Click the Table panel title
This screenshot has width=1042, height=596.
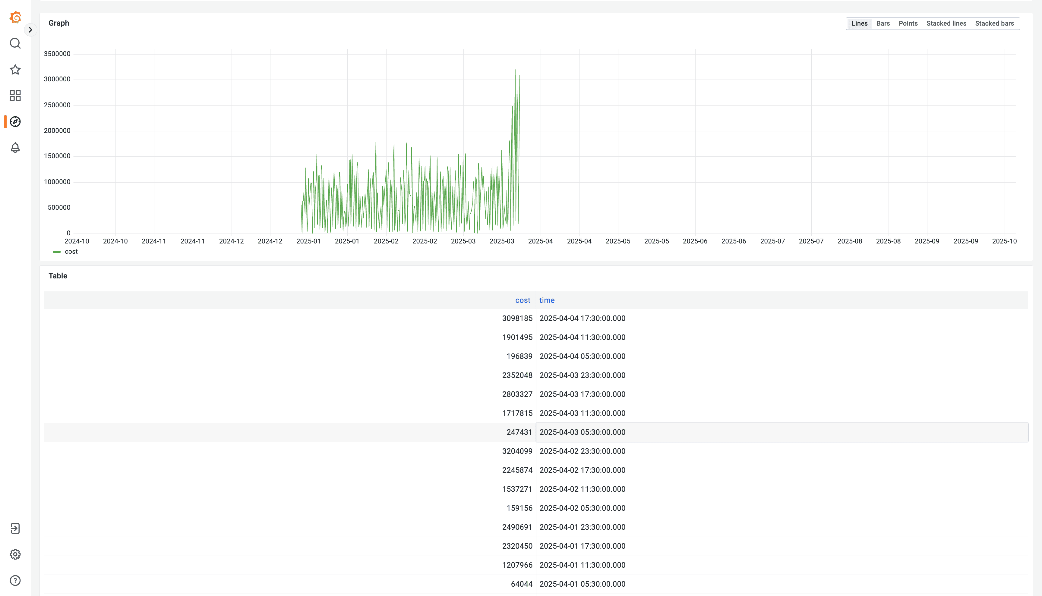click(x=58, y=276)
